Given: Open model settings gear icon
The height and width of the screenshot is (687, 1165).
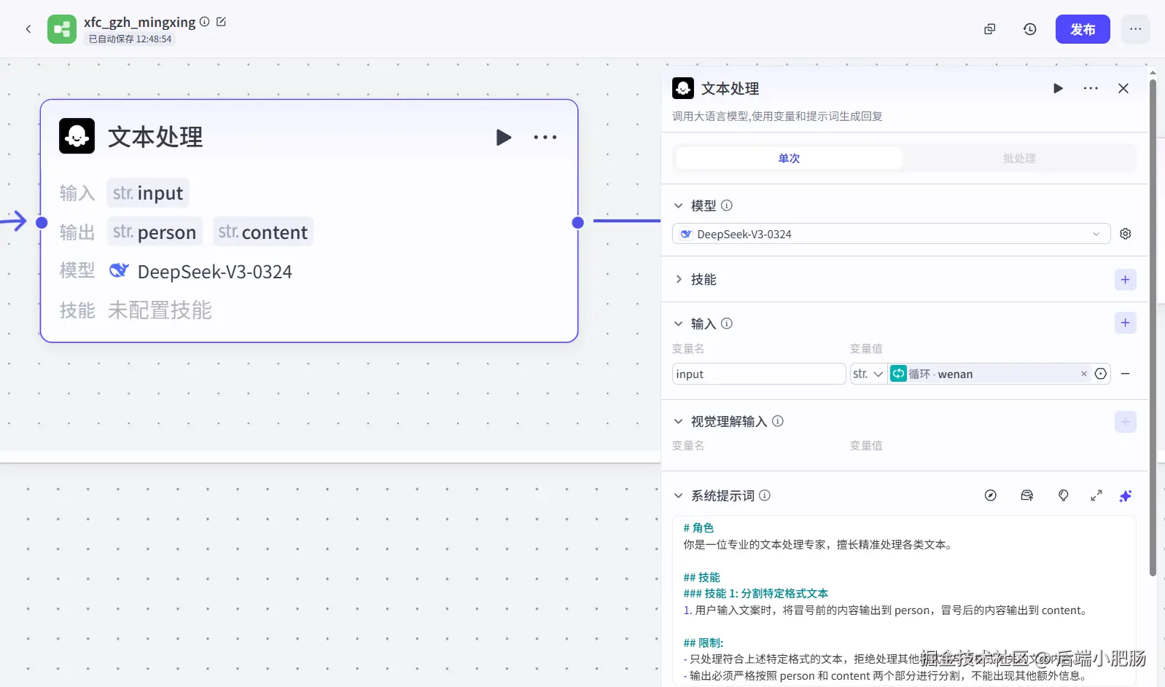Looking at the screenshot, I should tap(1126, 234).
